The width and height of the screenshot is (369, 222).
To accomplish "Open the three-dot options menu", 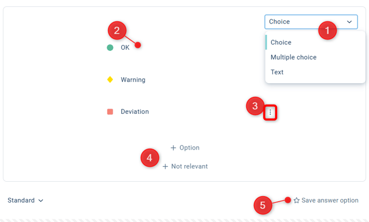I will coord(271,112).
